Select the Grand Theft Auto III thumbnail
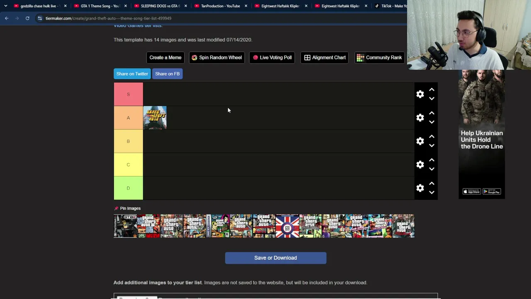Image resolution: width=531 pixels, height=299 pixels. 149,226
